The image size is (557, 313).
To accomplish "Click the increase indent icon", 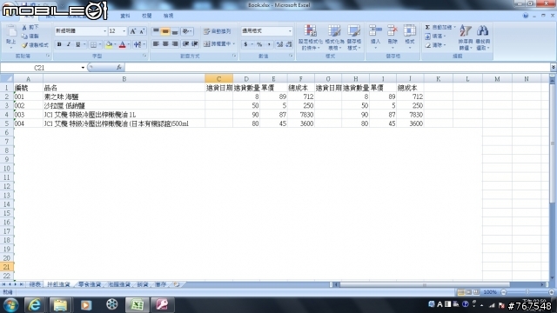I will tap(194, 43).
